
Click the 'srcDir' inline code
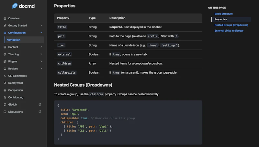[x=152, y=36]
